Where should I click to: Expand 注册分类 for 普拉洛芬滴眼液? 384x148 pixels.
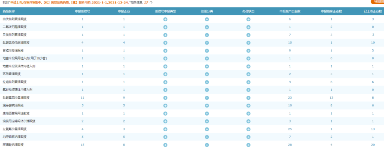coord(207,51)
